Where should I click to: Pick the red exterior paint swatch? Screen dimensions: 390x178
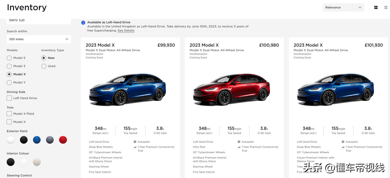[x=63, y=140]
